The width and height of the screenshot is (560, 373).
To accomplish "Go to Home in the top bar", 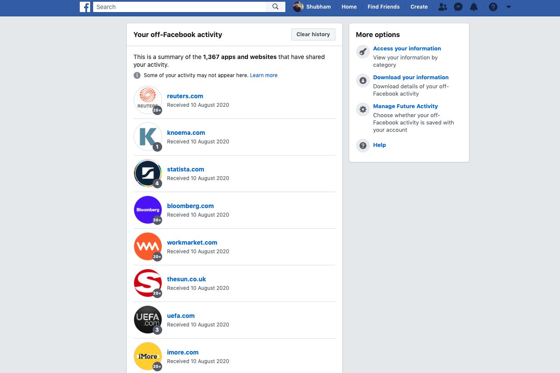I will click(349, 7).
